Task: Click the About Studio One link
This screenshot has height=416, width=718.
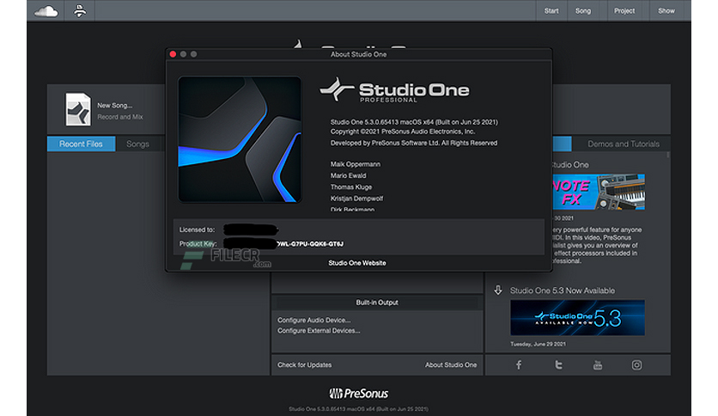Action: point(451,364)
